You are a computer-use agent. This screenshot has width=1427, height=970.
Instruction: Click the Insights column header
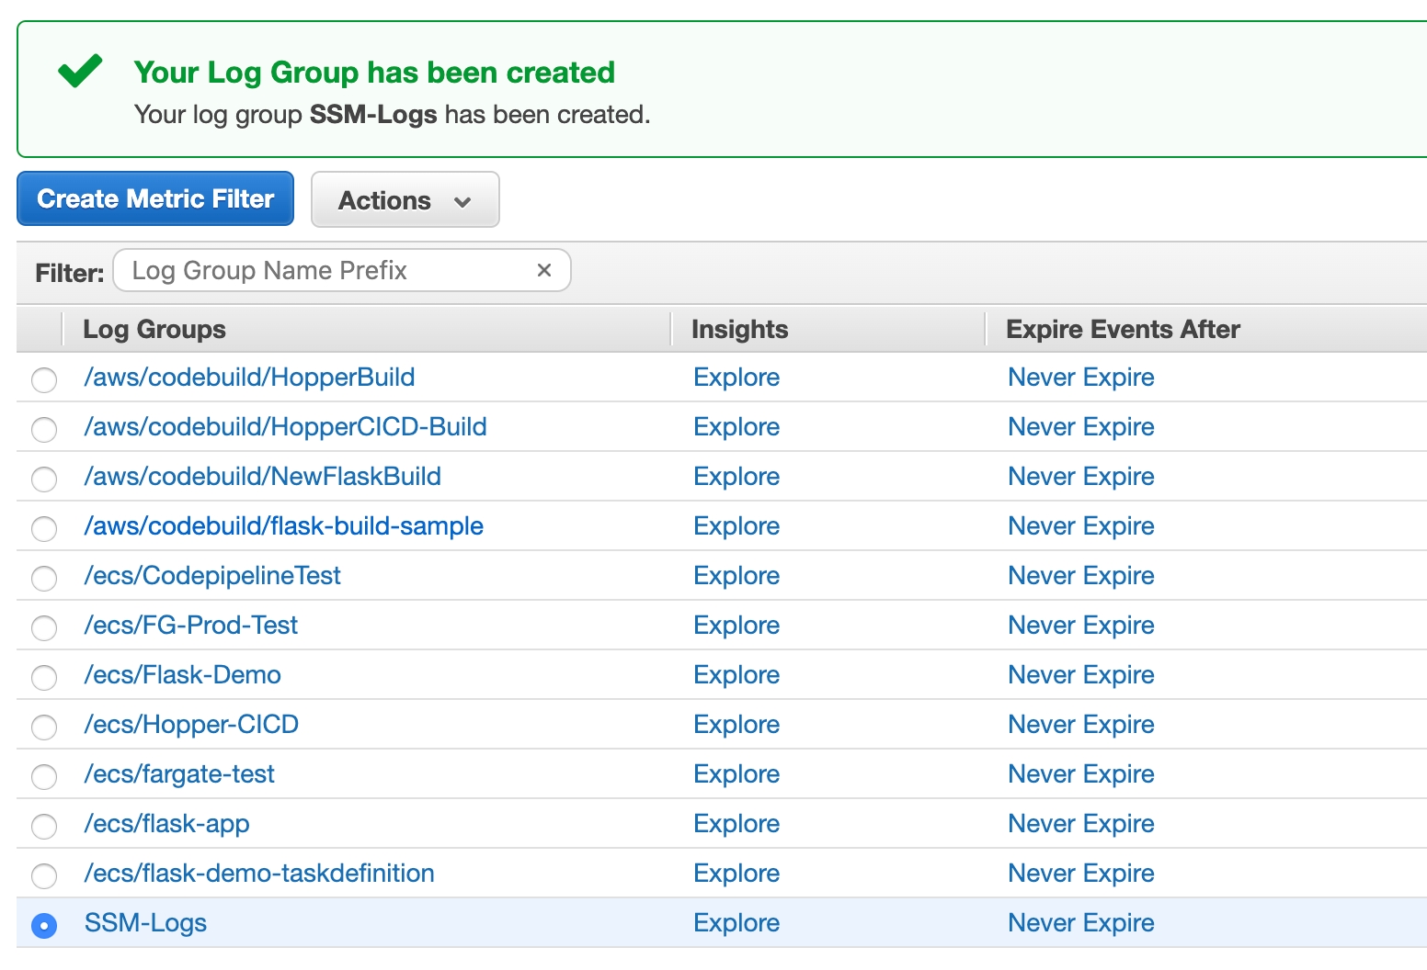[739, 330]
